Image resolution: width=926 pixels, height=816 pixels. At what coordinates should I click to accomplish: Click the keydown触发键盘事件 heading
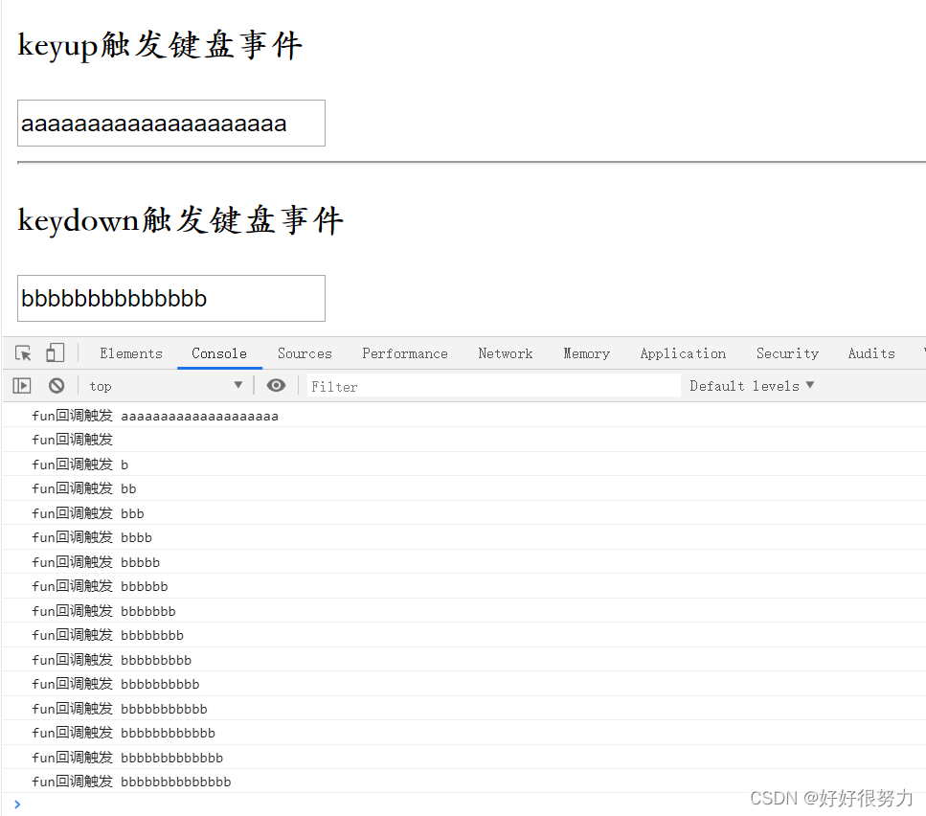[181, 220]
